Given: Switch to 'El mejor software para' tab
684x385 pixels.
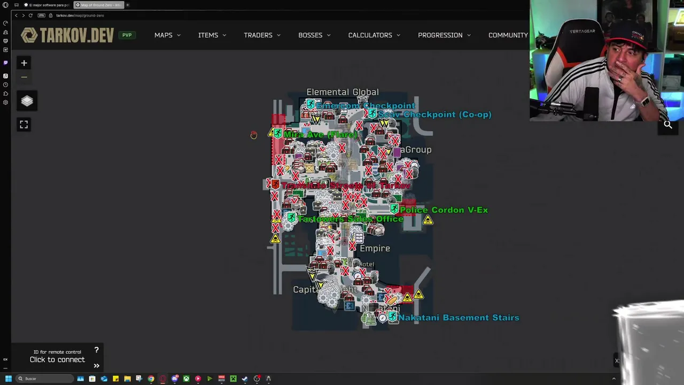Looking at the screenshot, I should click(47, 5).
